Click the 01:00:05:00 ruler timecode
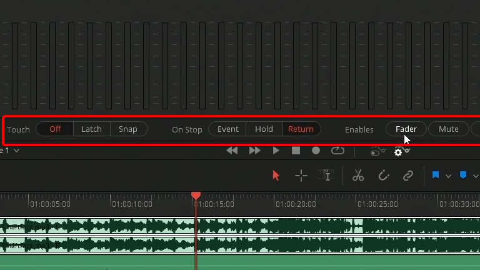This screenshot has height=270, width=480. [x=50, y=204]
